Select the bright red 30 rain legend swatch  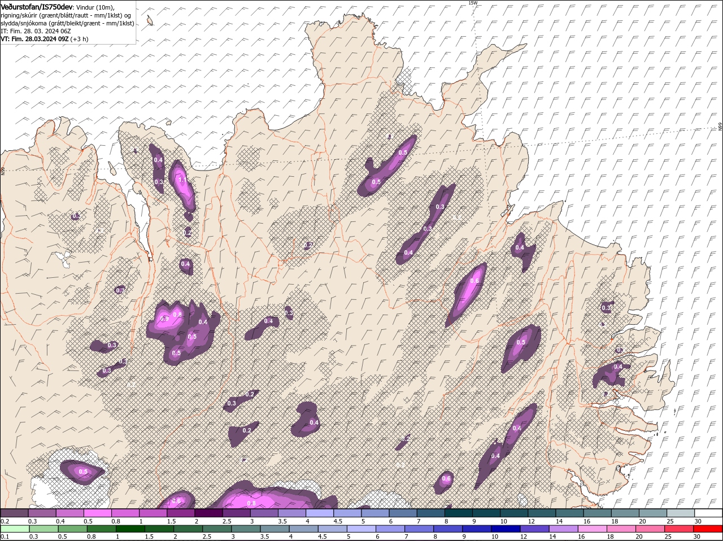709,529
